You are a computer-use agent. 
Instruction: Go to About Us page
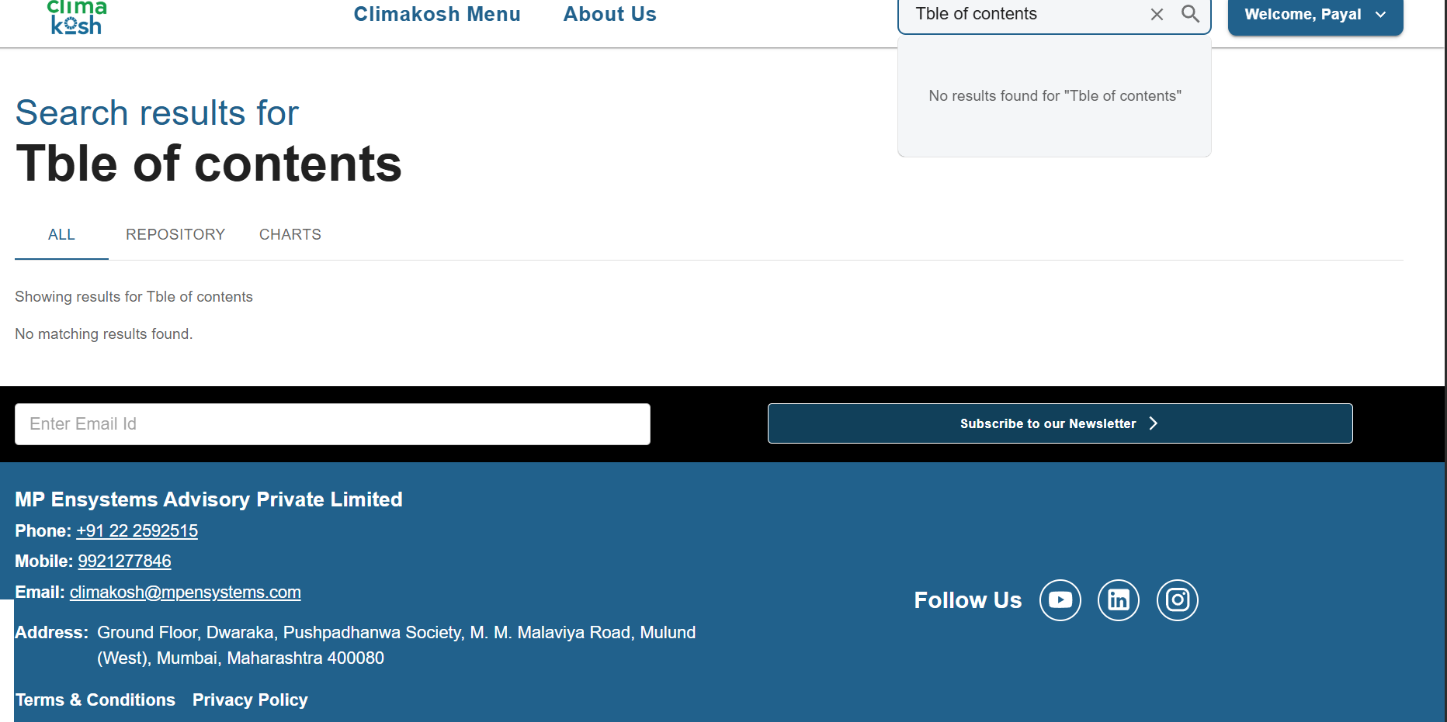click(609, 14)
